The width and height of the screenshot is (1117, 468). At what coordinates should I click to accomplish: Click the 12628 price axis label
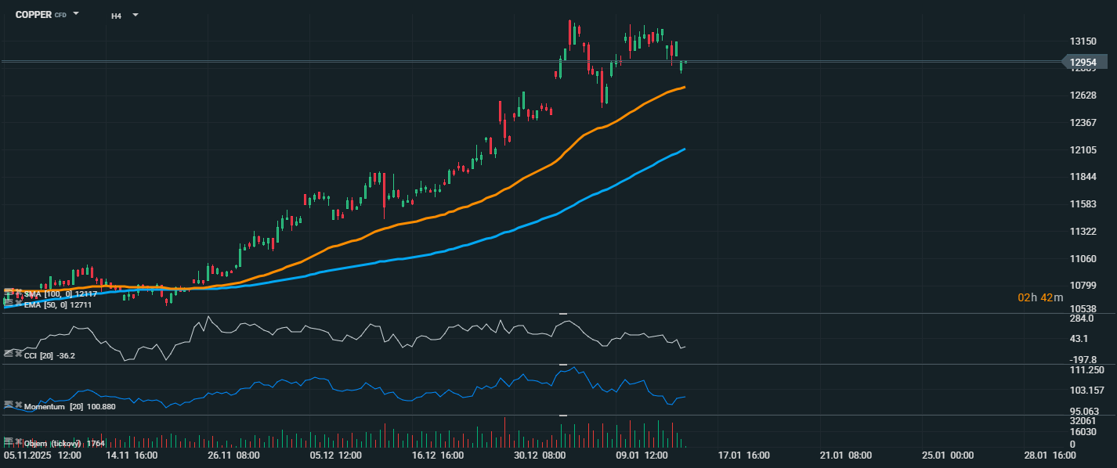[1083, 95]
